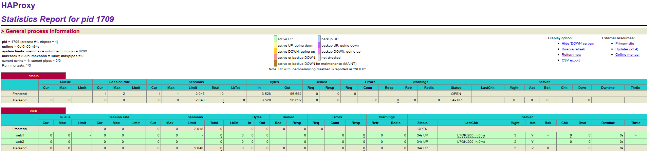The image size is (649, 155).
Task: Click 'Errors' header in web table
Action: [x=337, y=117]
